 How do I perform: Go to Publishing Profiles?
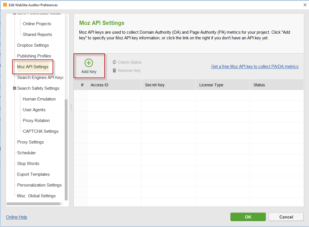(x=34, y=56)
